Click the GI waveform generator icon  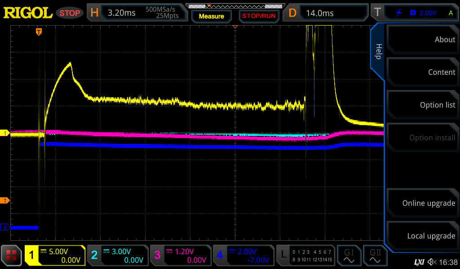point(349,256)
